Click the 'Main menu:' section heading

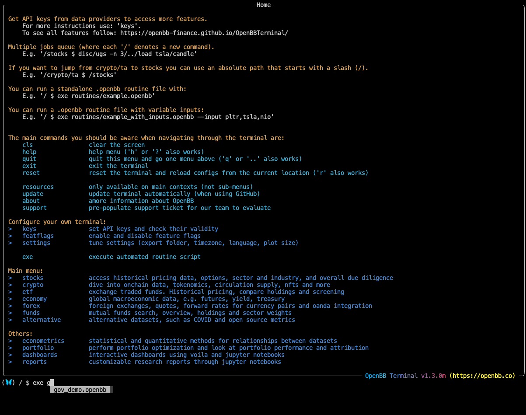point(26,271)
